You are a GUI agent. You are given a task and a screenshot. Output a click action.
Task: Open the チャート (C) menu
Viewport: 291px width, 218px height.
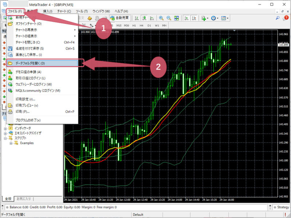pos(64,11)
